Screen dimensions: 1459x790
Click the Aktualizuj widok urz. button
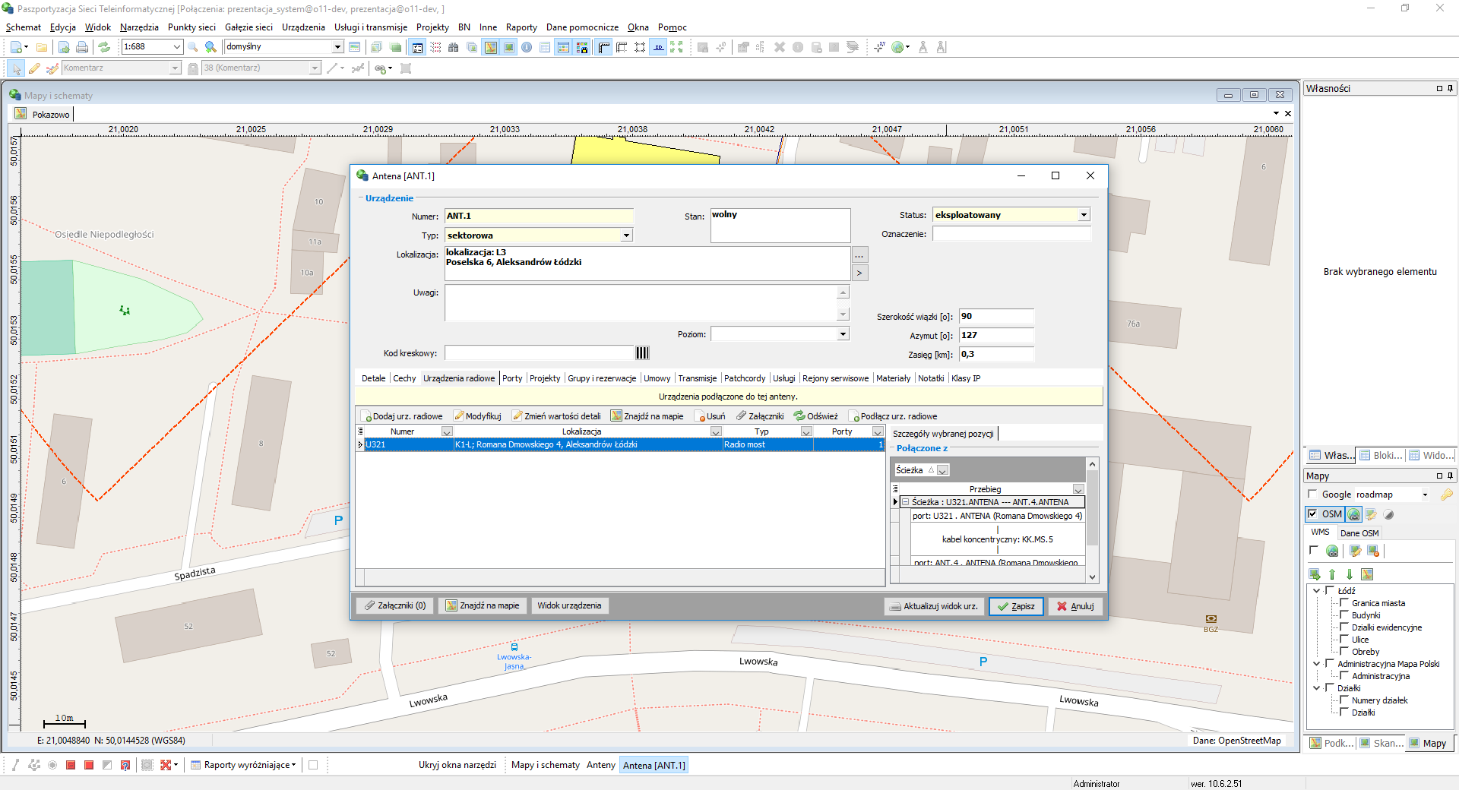click(x=934, y=606)
